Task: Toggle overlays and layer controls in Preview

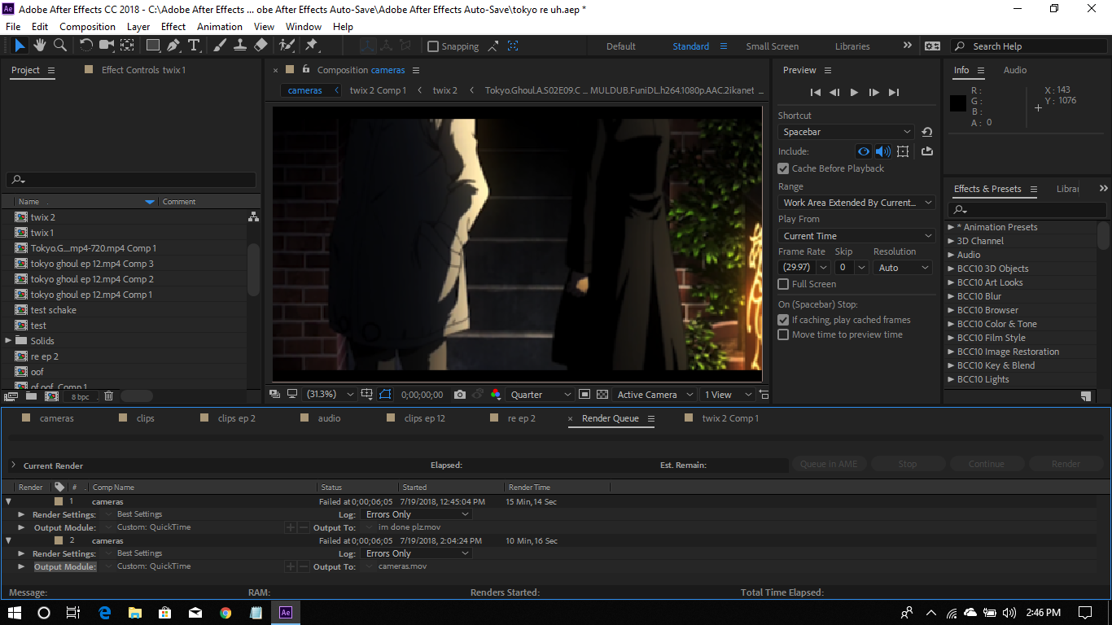Action: click(x=903, y=151)
